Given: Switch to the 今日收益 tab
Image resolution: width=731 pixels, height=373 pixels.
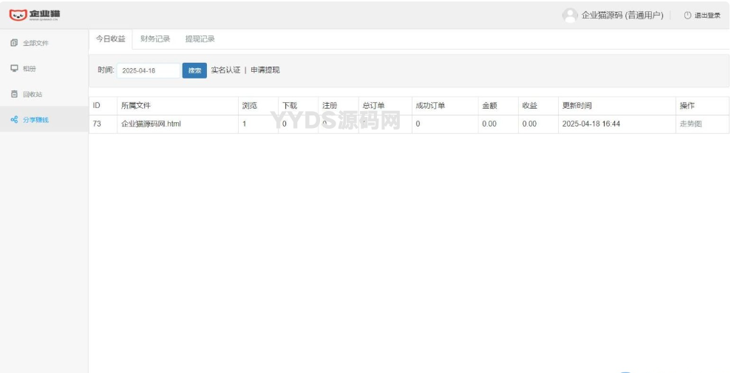Looking at the screenshot, I should click(x=110, y=39).
